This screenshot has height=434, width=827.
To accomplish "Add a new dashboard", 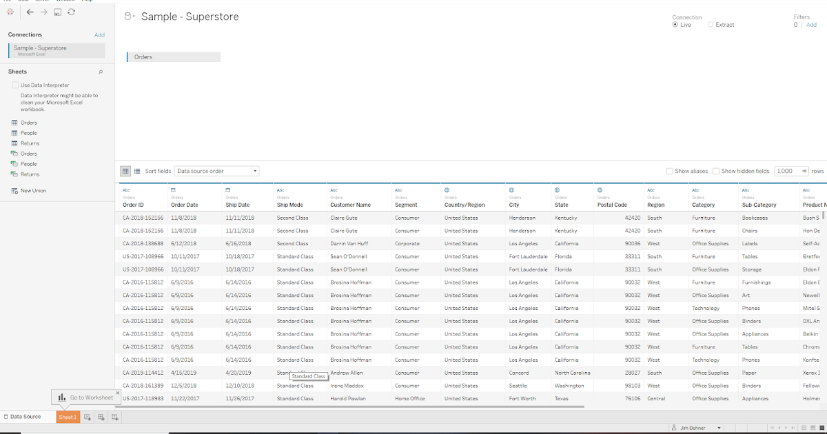I will point(101,417).
